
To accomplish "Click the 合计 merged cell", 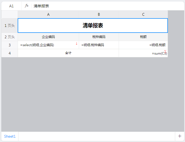I will pyautogui.click(x=68, y=53).
